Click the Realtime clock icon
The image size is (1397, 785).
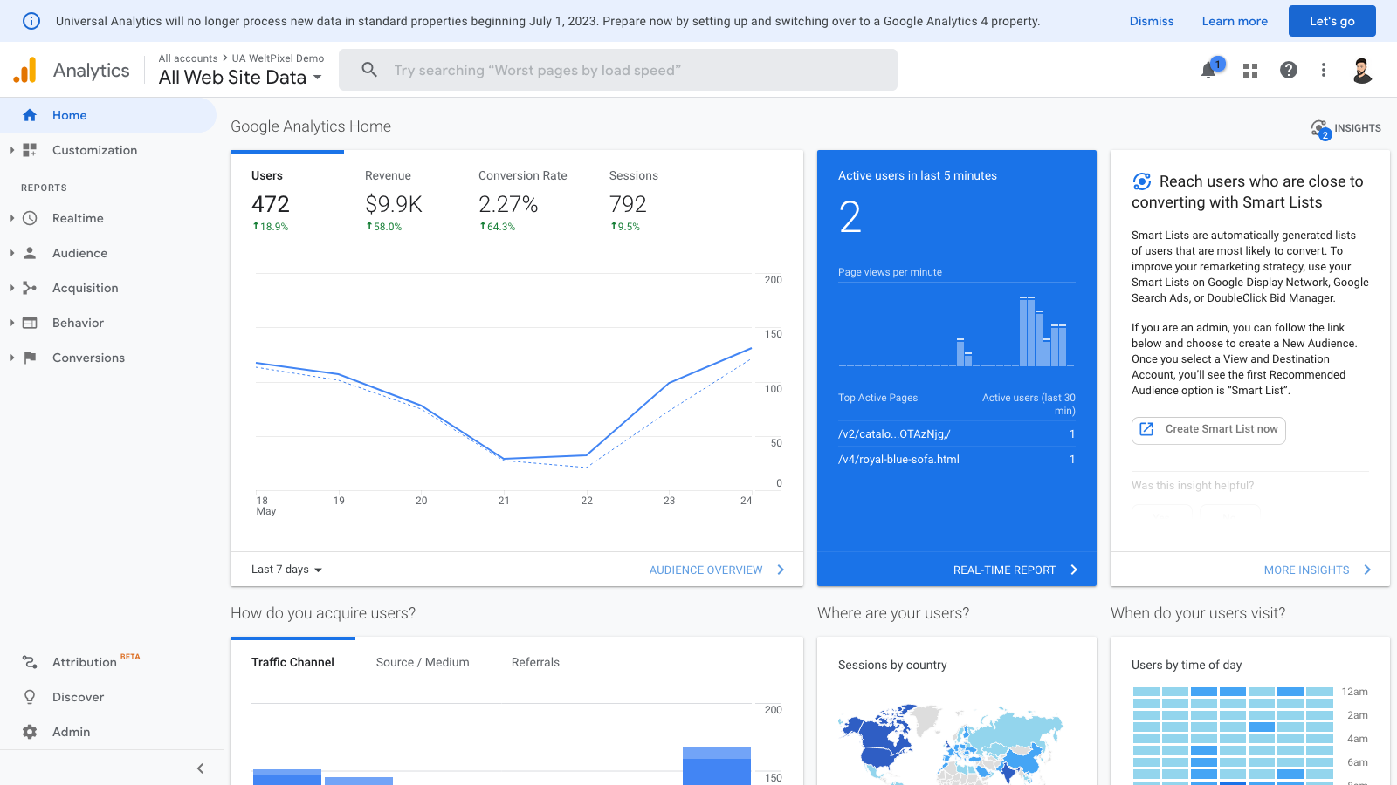30,218
